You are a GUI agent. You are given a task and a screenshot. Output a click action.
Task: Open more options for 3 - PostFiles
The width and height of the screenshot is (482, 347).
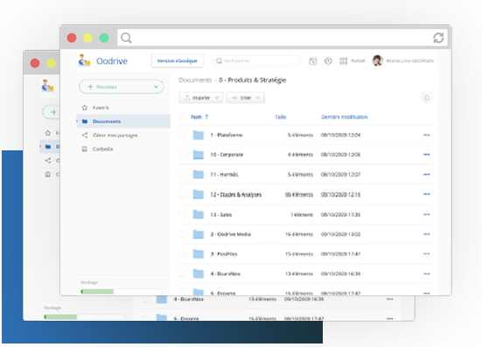pos(426,254)
